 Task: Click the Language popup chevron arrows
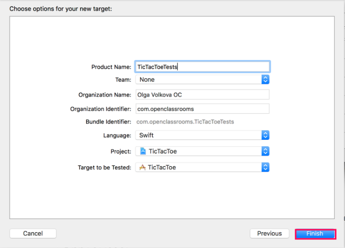[265, 135]
